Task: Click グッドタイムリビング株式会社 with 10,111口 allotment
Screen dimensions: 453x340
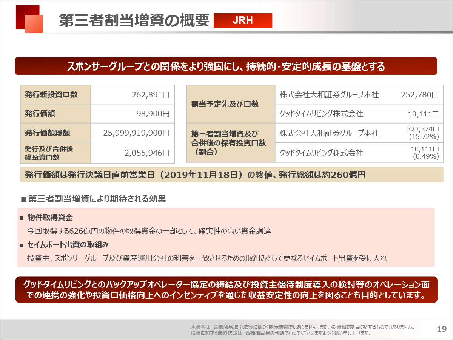Action: [x=321, y=113]
